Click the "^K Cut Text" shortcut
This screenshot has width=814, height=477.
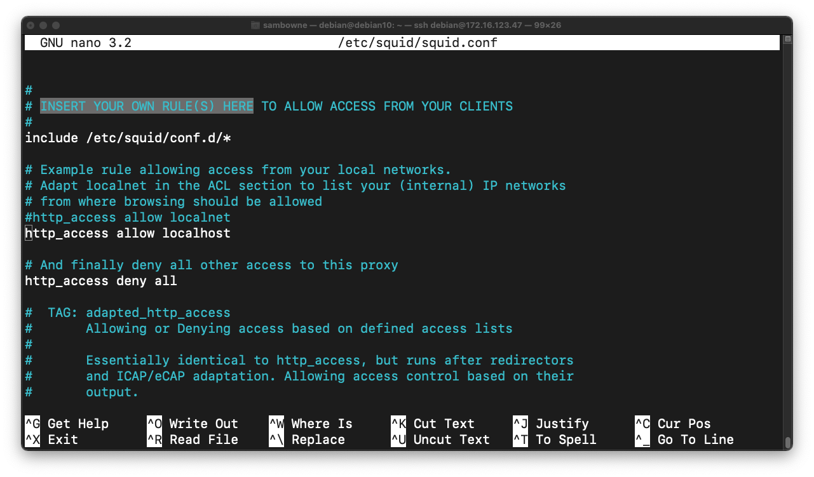433,424
